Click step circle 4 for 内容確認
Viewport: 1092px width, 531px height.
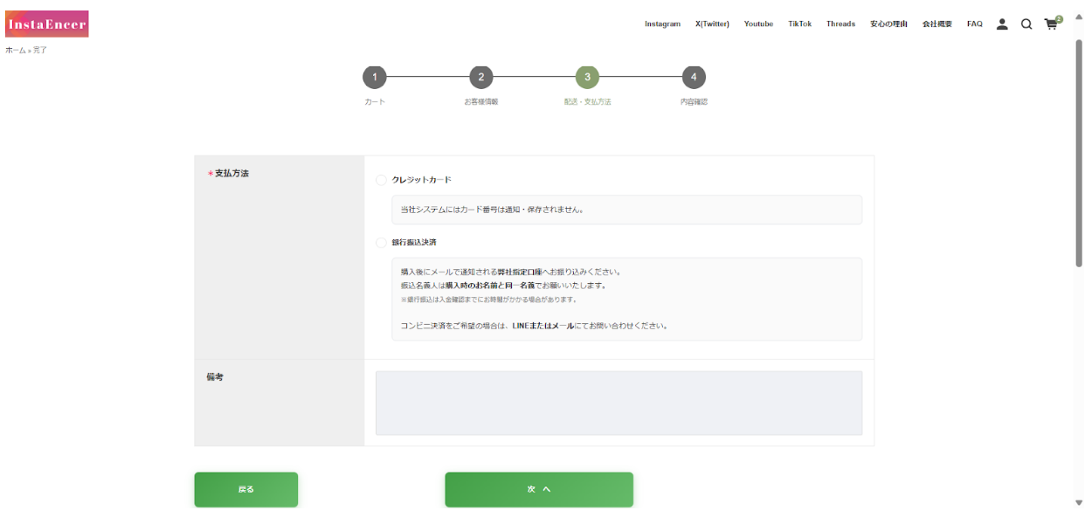[694, 77]
